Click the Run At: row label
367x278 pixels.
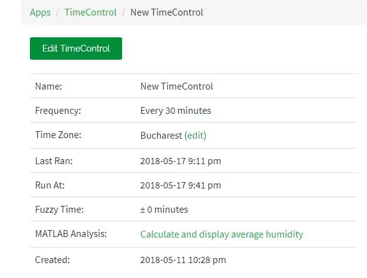tap(50, 185)
